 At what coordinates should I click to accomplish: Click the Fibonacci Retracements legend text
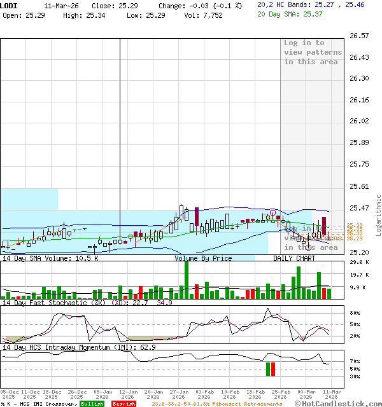216,404
